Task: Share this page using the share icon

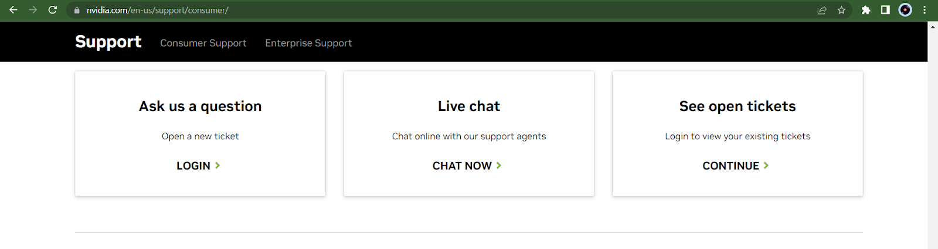Action: click(822, 10)
